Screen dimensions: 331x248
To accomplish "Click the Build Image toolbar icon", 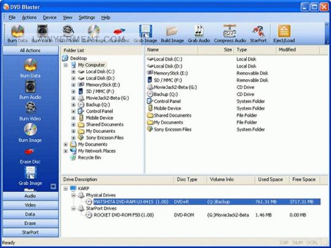I will click(172, 31).
